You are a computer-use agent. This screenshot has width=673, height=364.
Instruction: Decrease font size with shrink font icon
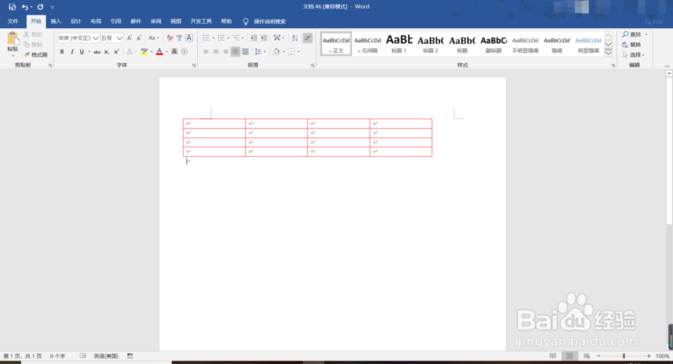coord(139,38)
